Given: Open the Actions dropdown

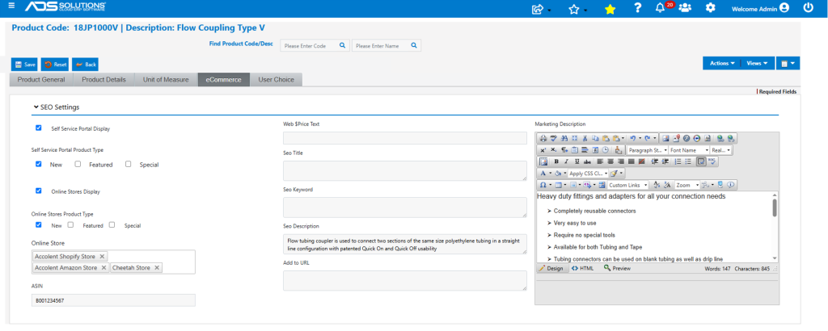Looking at the screenshot, I should [x=722, y=63].
